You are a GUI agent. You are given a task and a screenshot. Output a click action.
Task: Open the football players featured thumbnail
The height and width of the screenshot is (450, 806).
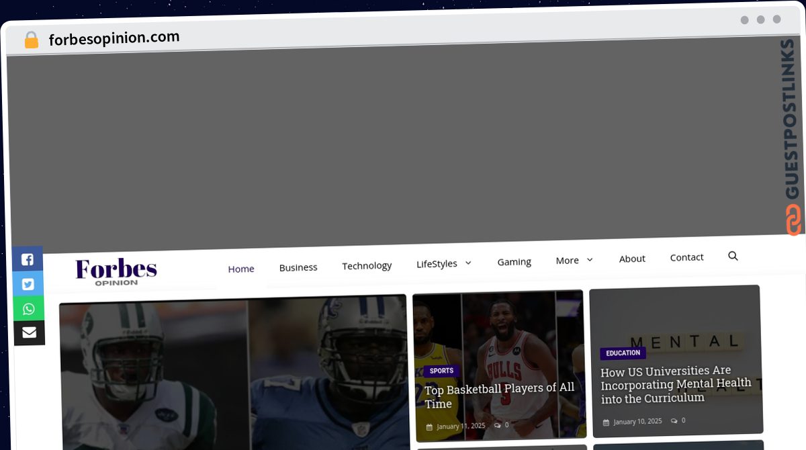[234, 373]
